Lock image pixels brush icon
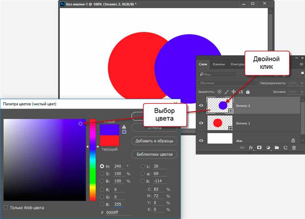This screenshot has width=305, height=219. tap(227, 92)
